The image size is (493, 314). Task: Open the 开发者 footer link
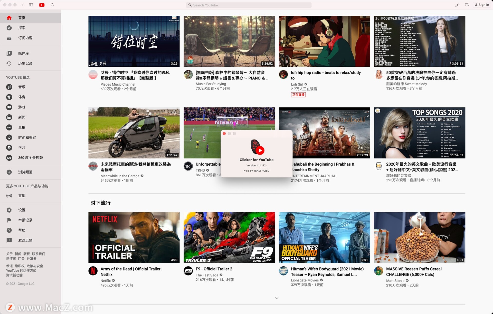pyautogui.click(x=31, y=258)
